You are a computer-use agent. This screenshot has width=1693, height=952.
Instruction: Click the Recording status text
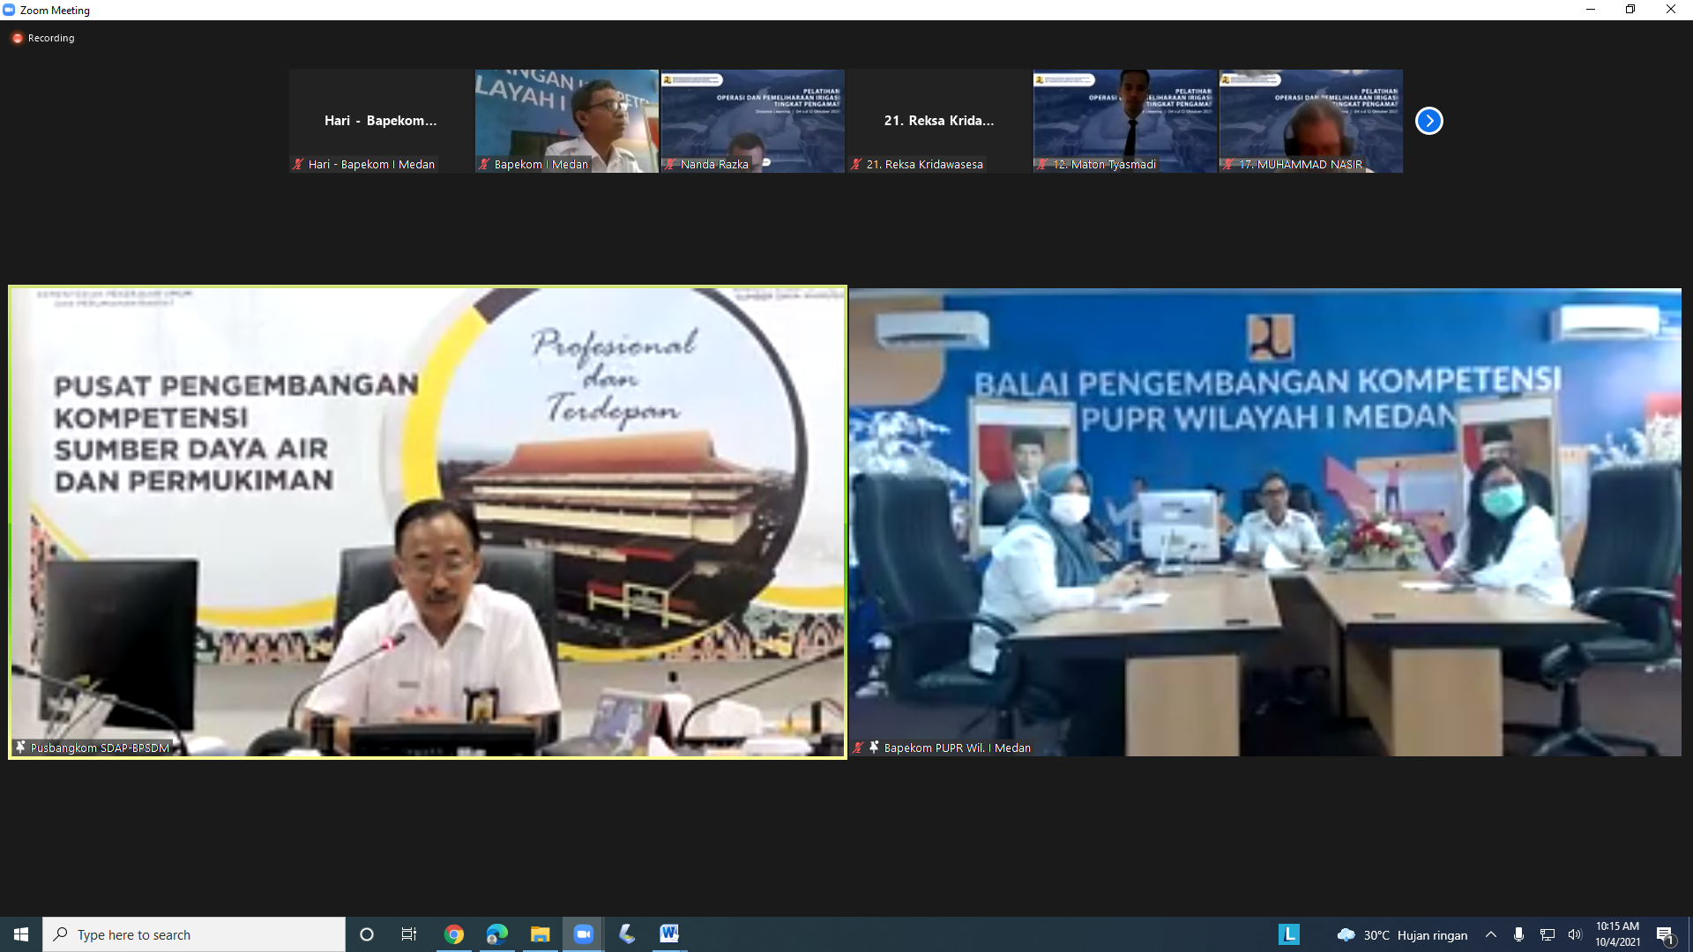(51, 38)
